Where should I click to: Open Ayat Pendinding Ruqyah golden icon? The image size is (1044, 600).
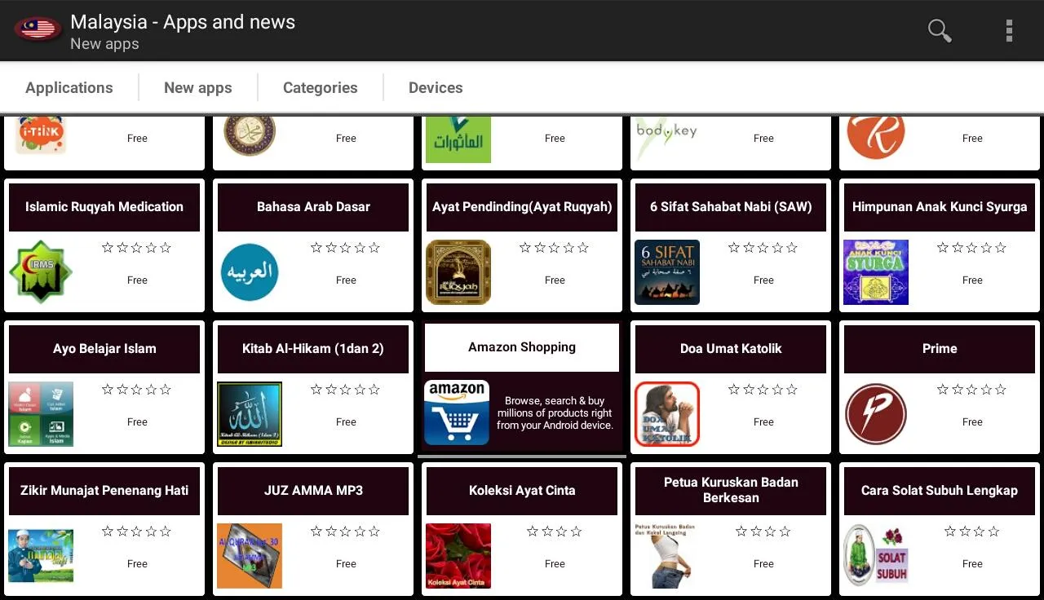(458, 272)
